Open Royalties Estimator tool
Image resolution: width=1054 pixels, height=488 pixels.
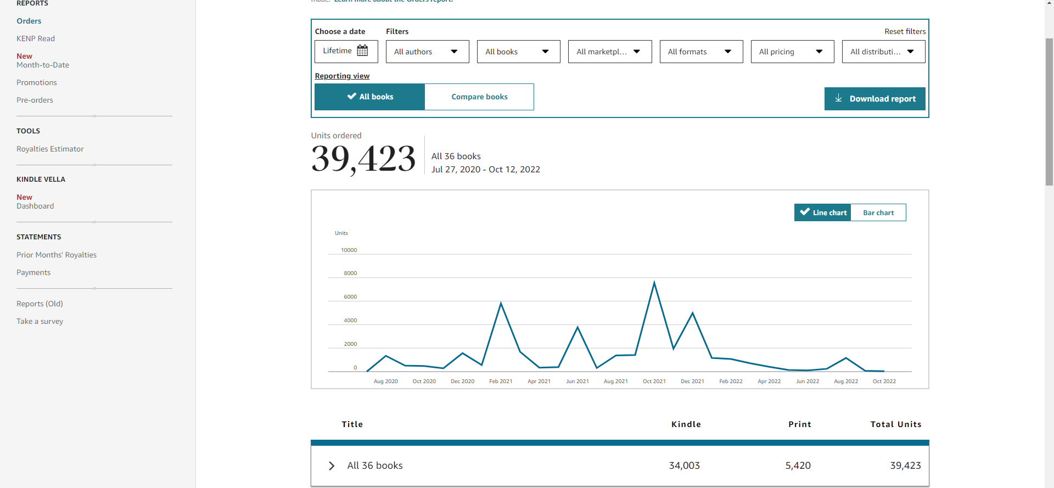point(50,149)
